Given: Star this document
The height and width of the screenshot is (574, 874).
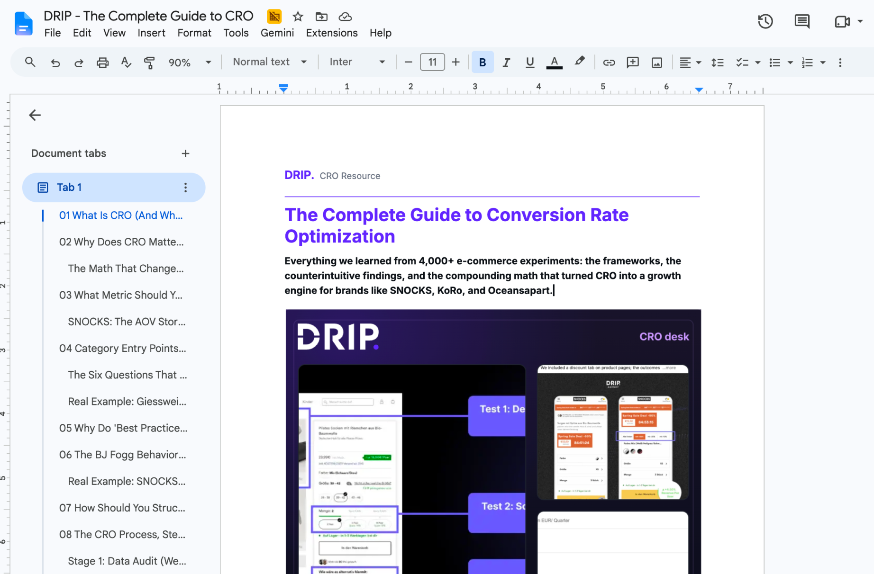Looking at the screenshot, I should (x=298, y=17).
